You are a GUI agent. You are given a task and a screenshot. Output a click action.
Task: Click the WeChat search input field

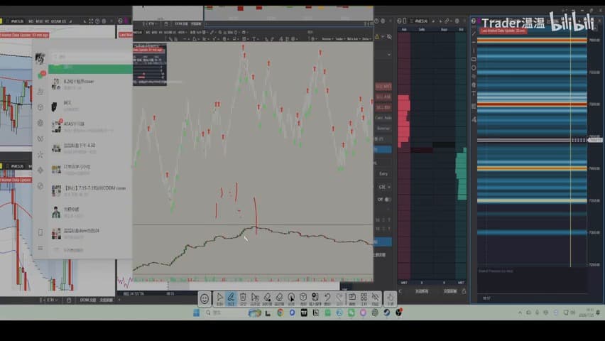92,56
